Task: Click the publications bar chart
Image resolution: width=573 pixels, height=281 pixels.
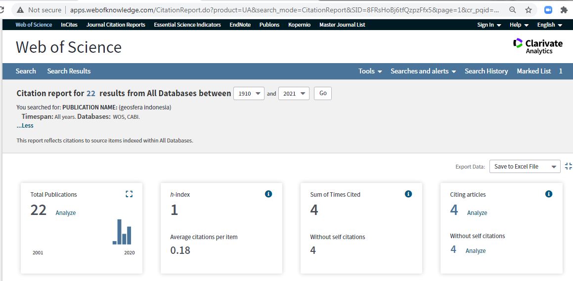Action: (122, 232)
